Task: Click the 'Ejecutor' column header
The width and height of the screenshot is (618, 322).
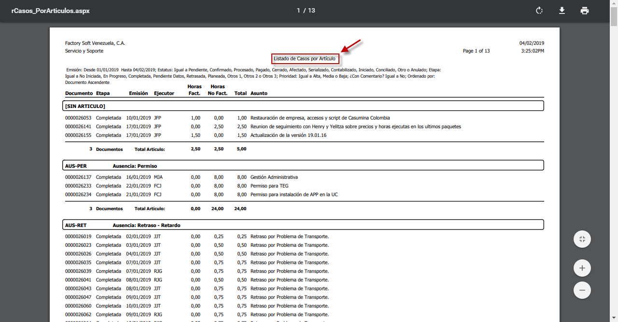Action: pos(164,94)
